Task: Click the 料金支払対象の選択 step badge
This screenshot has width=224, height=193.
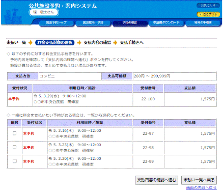Action: click(55, 42)
